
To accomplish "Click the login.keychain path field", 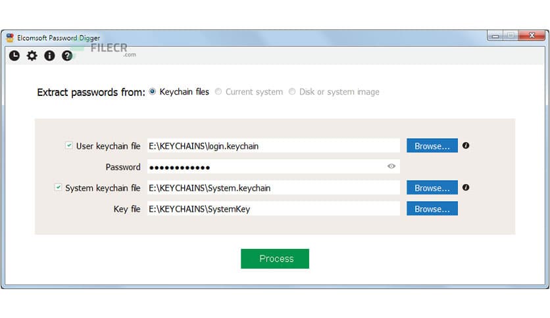I will click(274, 145).
